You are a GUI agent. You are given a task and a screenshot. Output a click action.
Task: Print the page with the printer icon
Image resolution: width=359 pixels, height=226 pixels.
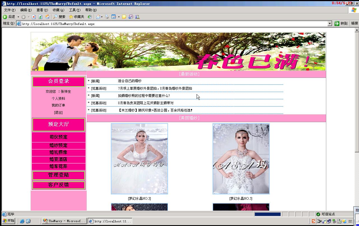point(107,17)
